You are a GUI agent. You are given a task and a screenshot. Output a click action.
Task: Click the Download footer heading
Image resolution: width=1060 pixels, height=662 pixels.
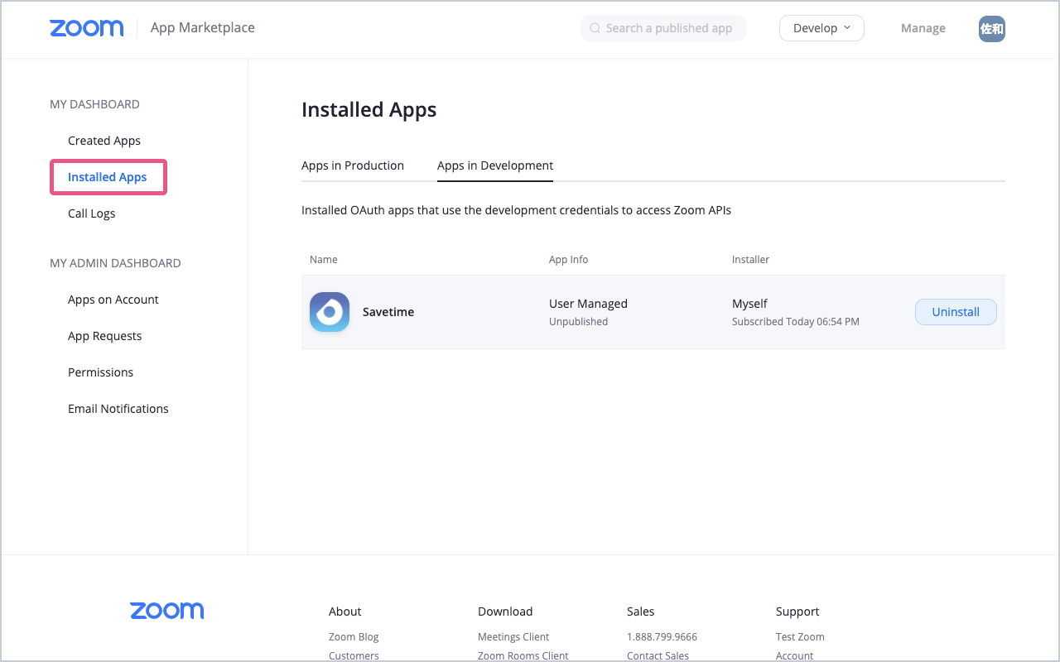505,612
